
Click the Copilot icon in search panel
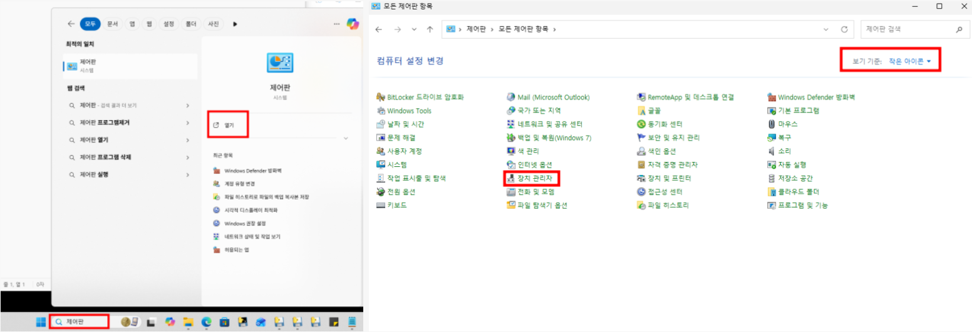(x=353, y=24)
